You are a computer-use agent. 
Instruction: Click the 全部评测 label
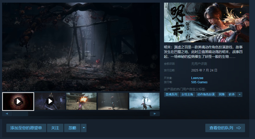pyautogui.click(x=170, y=64)
